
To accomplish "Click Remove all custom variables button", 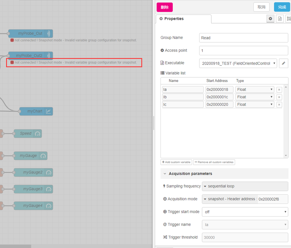I will pyautogui.click(x=214, y=162).
